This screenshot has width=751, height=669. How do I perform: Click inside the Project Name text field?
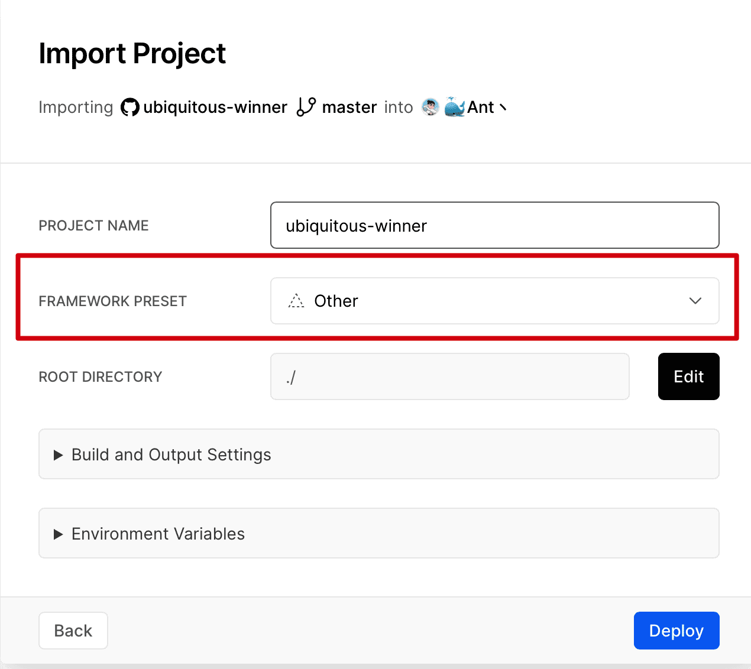tap(494, 225)
